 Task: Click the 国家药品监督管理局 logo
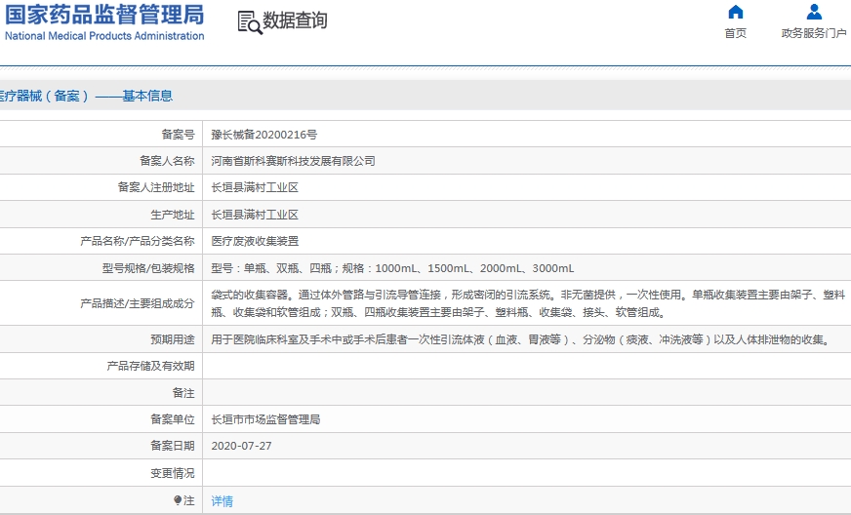click(x=104, y=15)
